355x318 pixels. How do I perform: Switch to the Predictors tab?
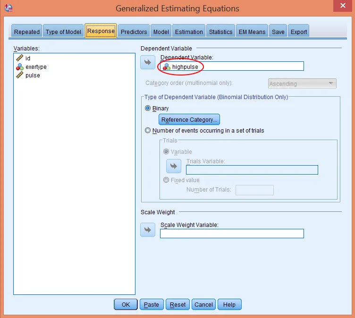coord(134,32)
